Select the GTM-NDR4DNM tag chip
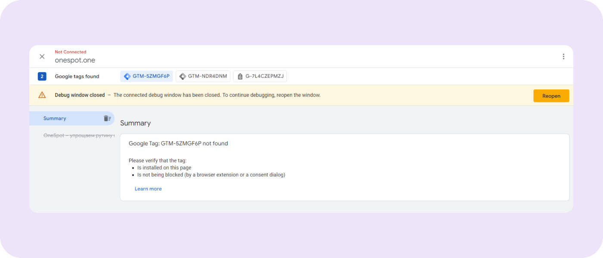603x258 pixels. click(203, 77)
